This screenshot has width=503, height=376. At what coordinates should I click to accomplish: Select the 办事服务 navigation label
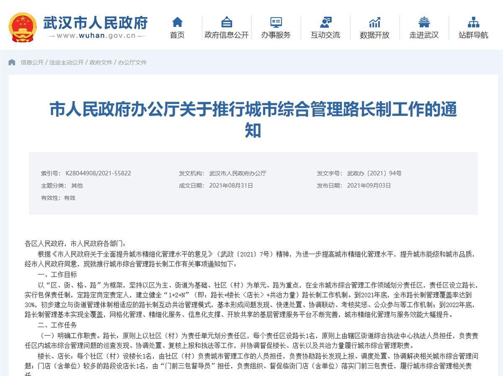coord(276,35)
